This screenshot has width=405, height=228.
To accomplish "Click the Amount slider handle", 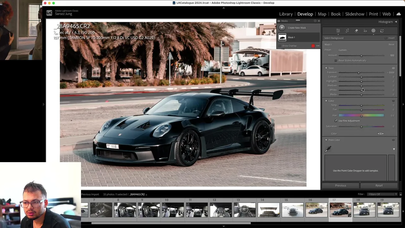I will coord(361,55).
